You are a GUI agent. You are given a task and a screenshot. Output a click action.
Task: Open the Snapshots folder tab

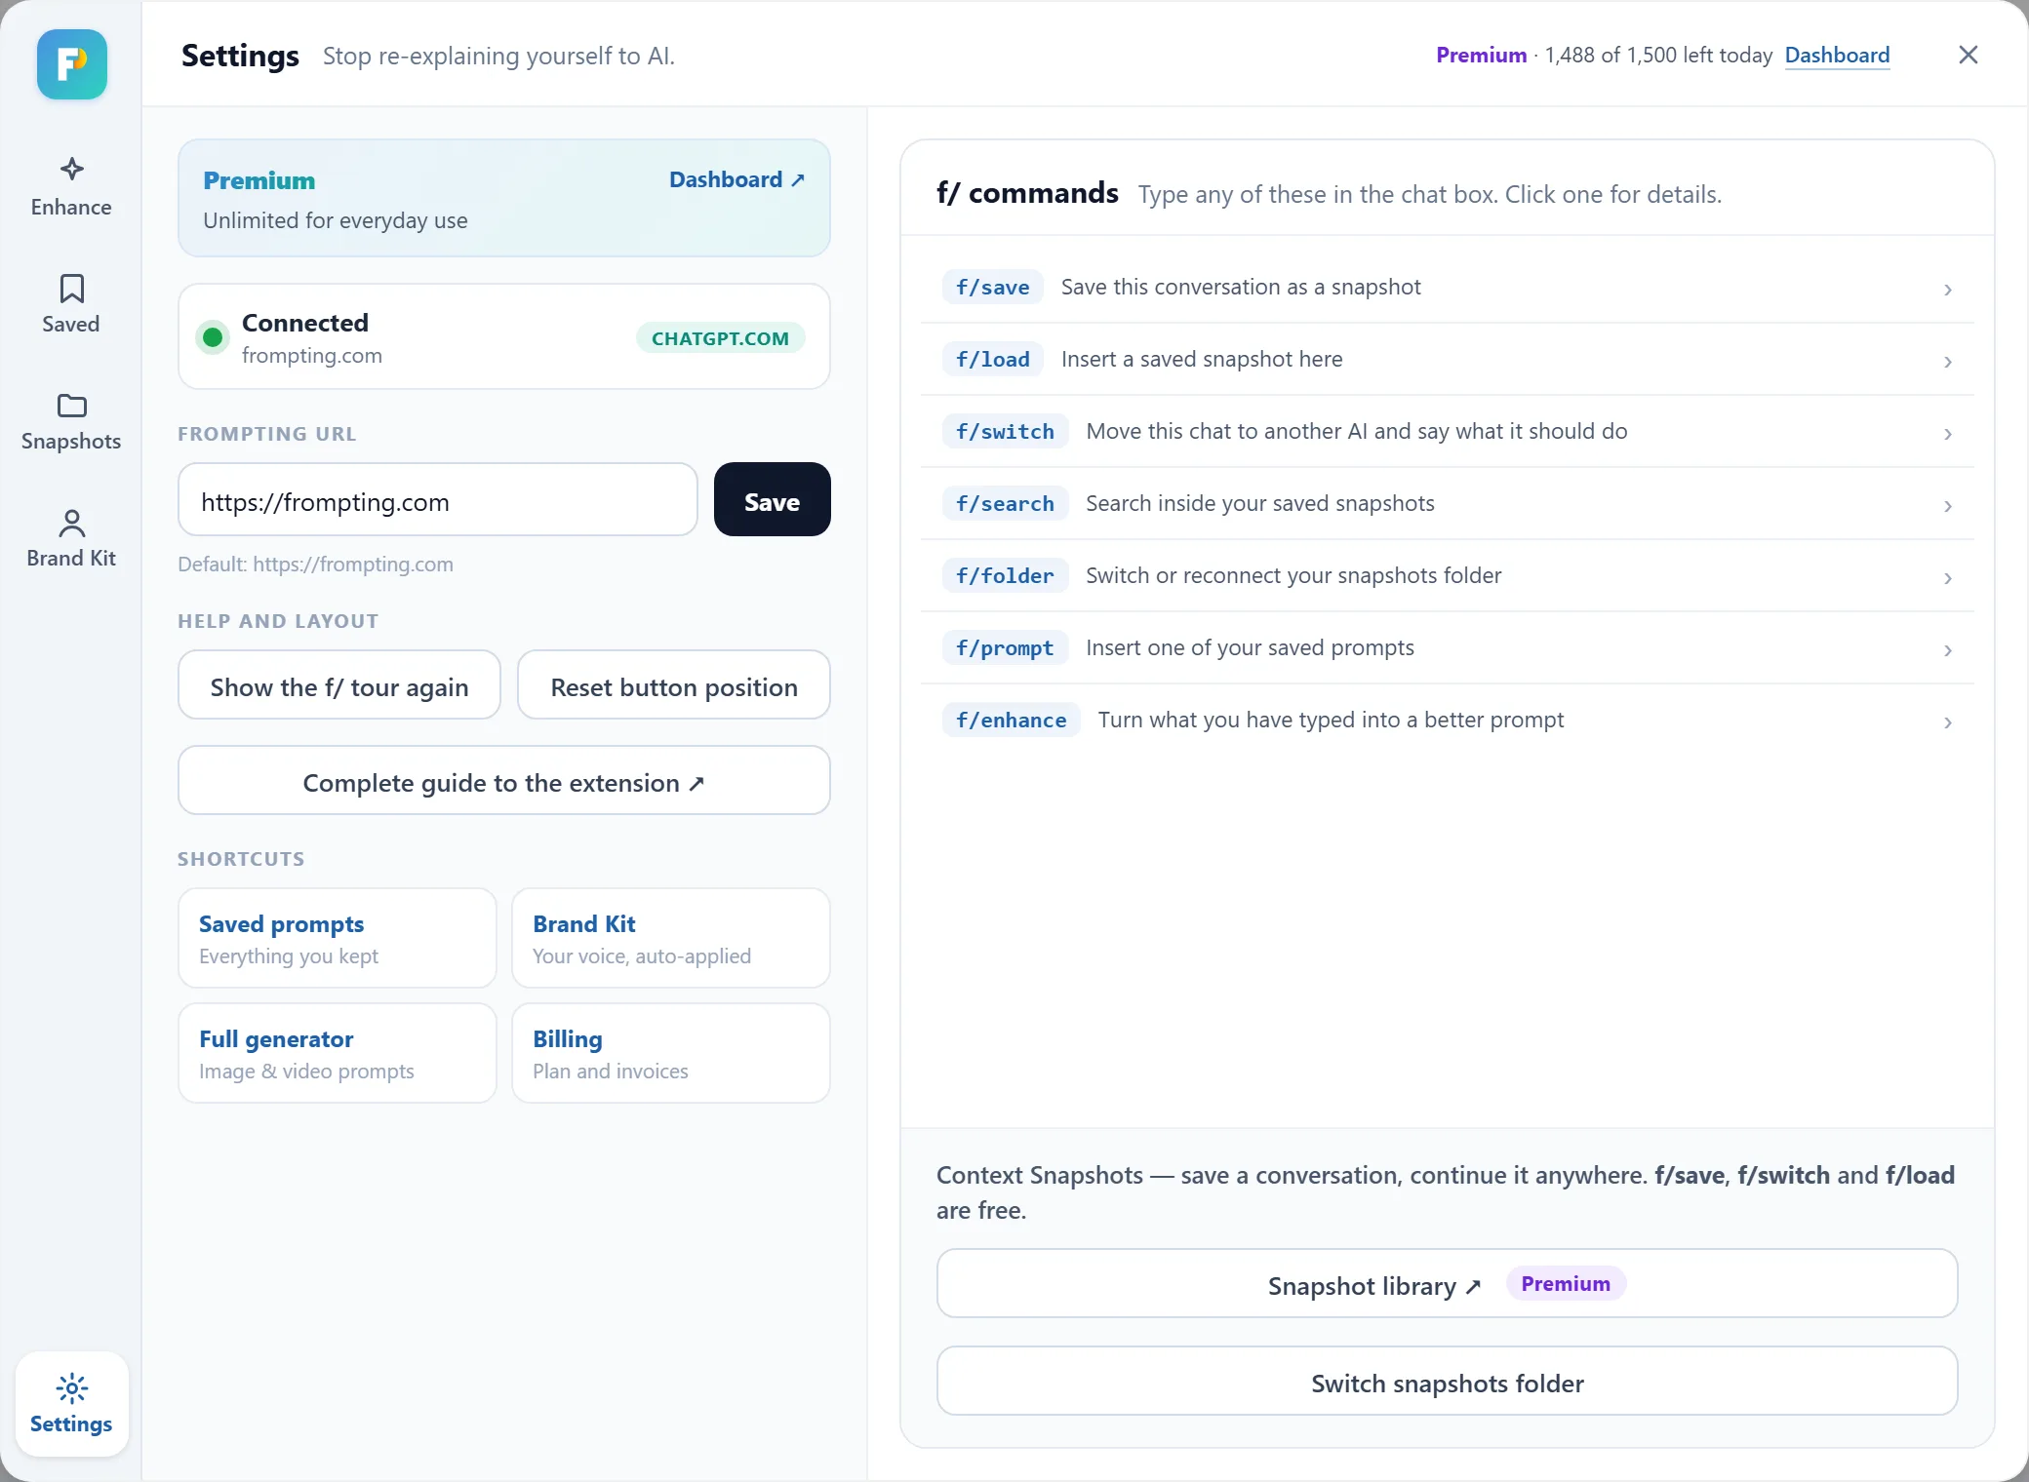(71, 421)
